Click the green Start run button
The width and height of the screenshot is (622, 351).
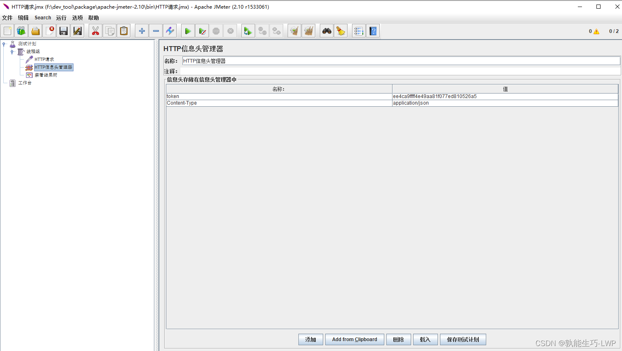[x=188, y=31]
